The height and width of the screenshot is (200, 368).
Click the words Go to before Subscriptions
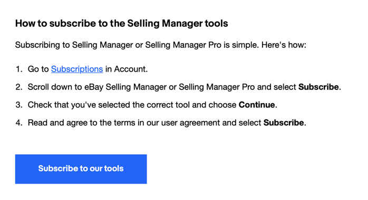38,69
